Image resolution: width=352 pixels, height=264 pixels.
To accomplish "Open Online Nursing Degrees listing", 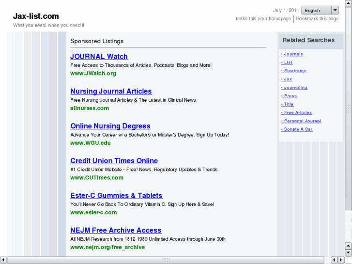I will coord(110,126).
